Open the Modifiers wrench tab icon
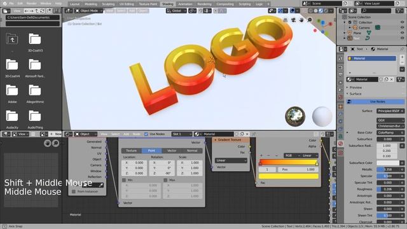 pyautogui.click(x=341, y=114)
